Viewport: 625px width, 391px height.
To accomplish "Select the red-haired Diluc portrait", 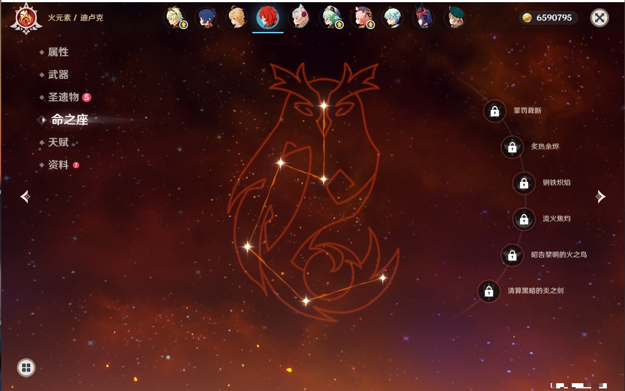I will coord(268,18).
